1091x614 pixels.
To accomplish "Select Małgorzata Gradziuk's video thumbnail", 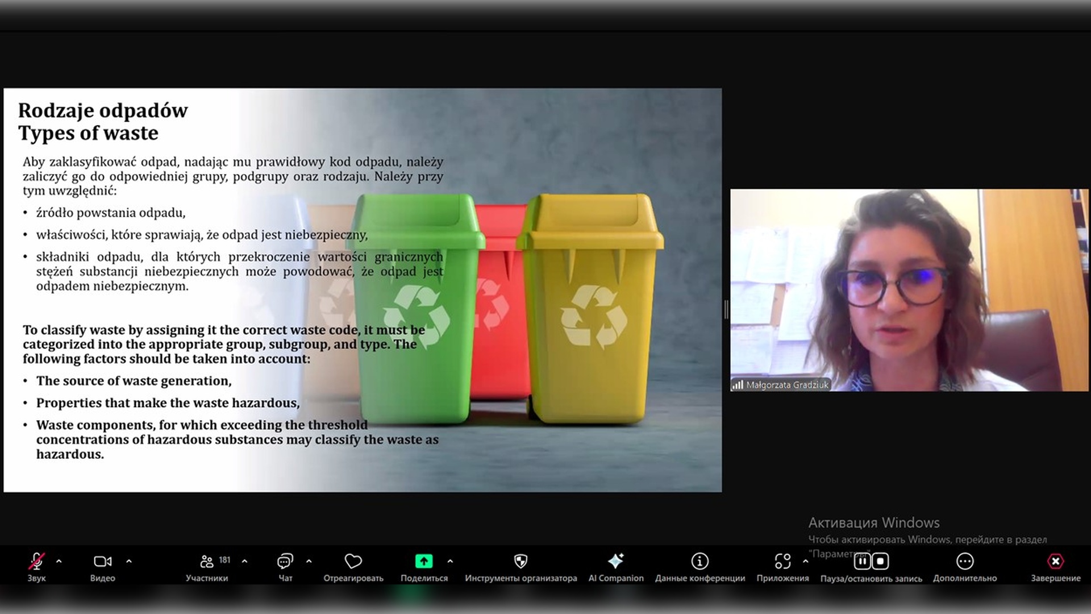I will 909,290.
